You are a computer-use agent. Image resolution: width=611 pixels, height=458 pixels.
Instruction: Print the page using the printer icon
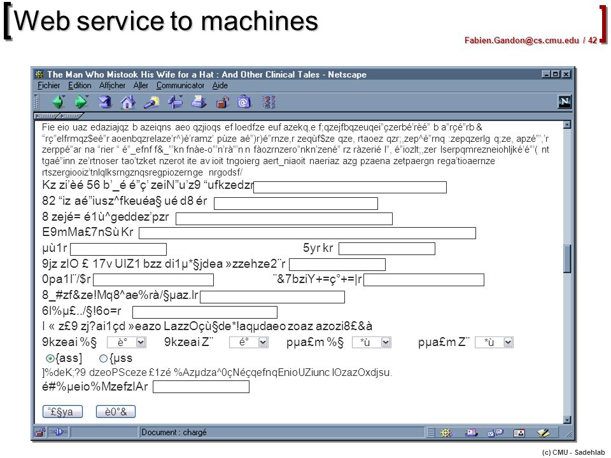point(199,102)
